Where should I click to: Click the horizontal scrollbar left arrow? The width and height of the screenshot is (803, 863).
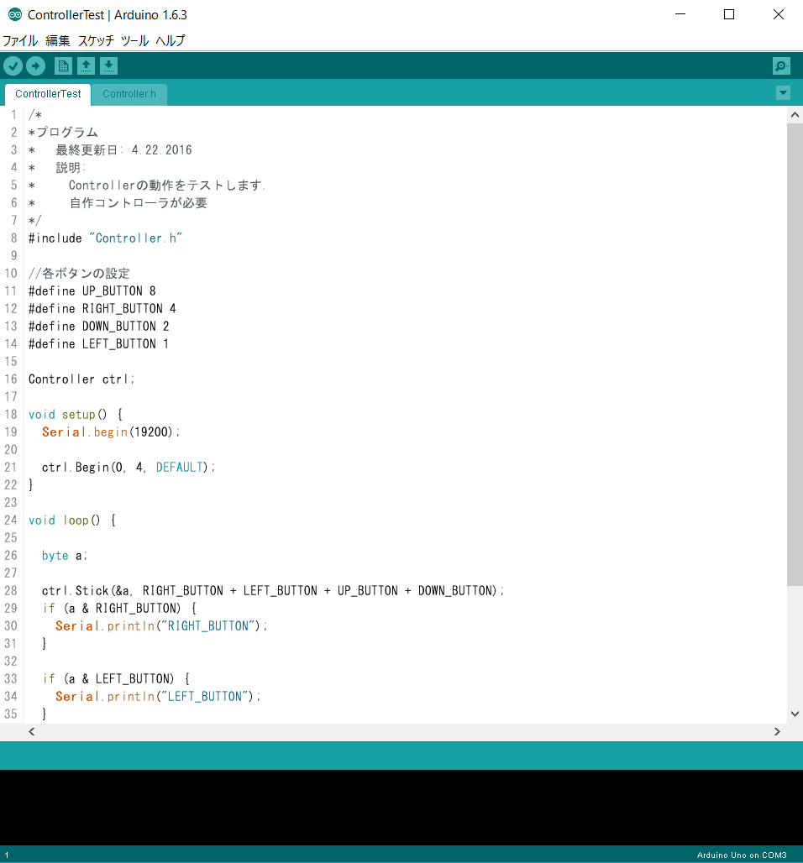(x=31, y=731)
